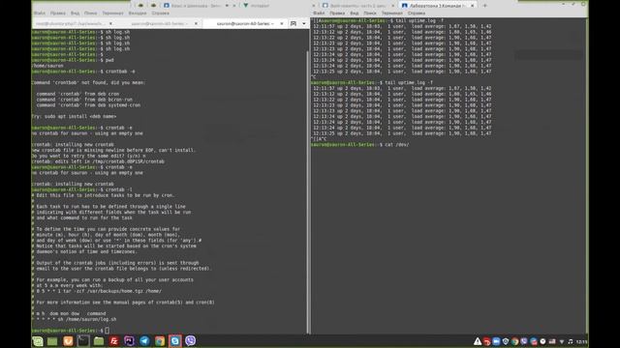The width and height of the screenshot is (620, 348).
Task: Click the Viber tray icon
Action: pyautogui.click(x=524, y=341)
